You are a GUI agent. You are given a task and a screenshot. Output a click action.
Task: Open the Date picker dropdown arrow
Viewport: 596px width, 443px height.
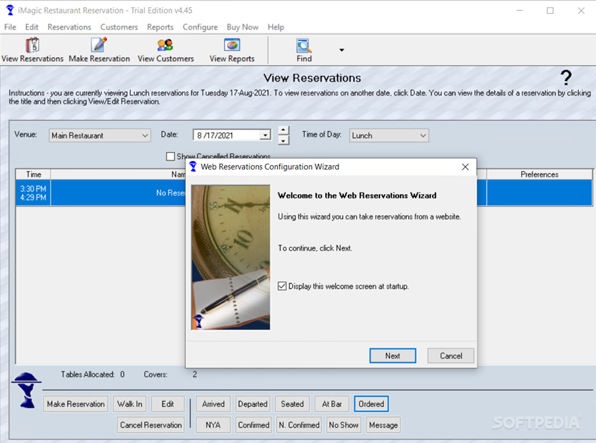click(x=265, y=135)
